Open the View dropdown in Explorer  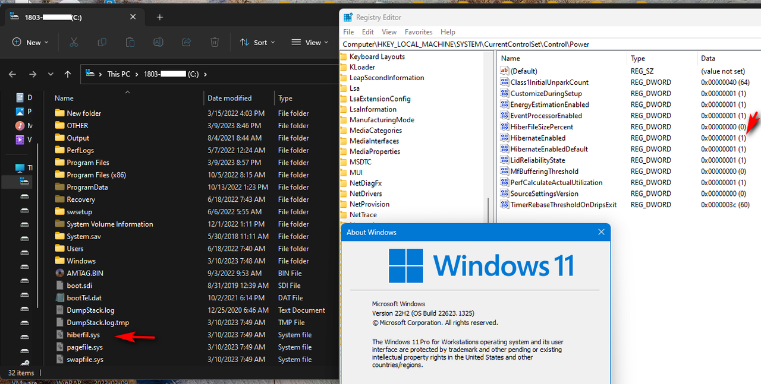(x=310, y=42)
